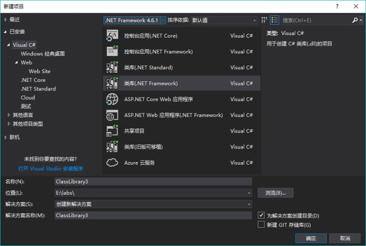Select the 类库(旧版可移植) template icon
The image size is (366, 246).
coord(112,147)
